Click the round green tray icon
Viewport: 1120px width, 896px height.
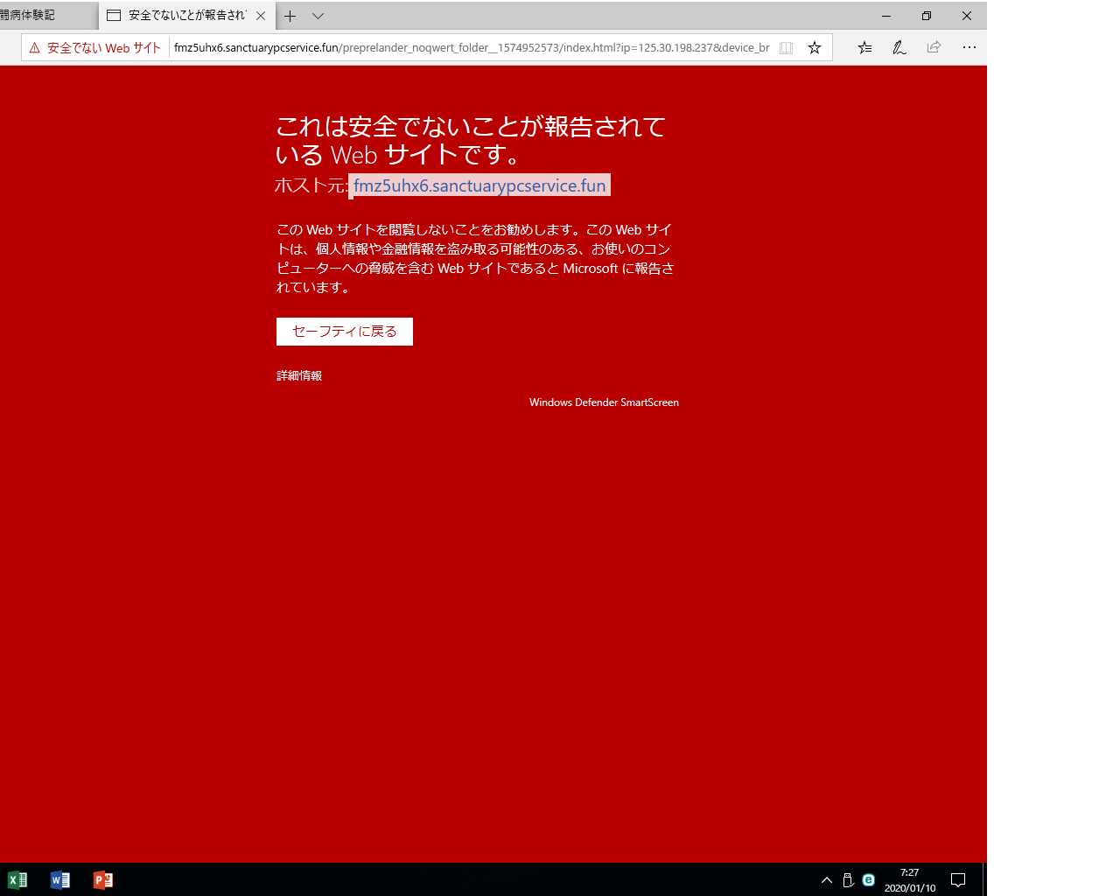[869, 880]
